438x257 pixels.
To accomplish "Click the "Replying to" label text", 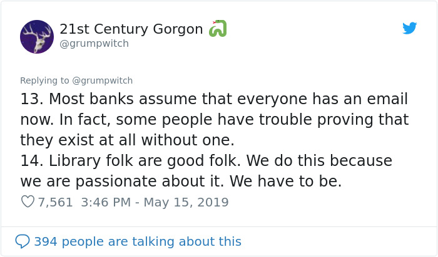I will click(x=44, y=80).
